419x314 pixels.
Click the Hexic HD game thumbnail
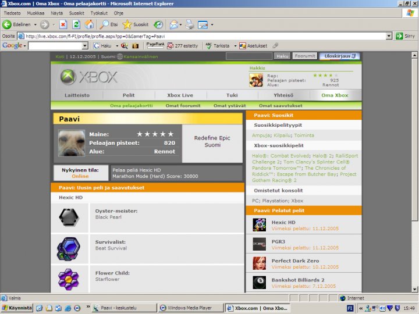[259, 224]
